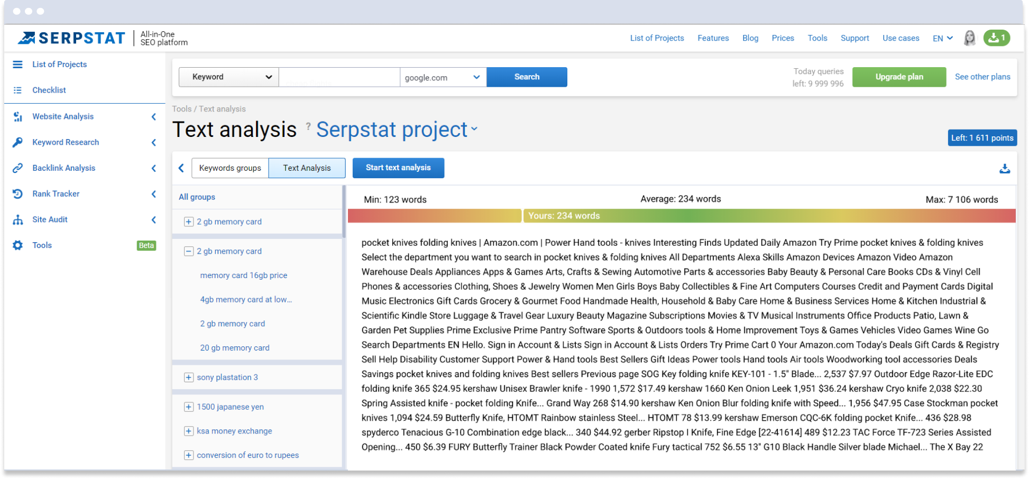Open Support in top navigation
Image resolution: width=1029 pixels, height=479 pixels.
(x=855, y=38)
